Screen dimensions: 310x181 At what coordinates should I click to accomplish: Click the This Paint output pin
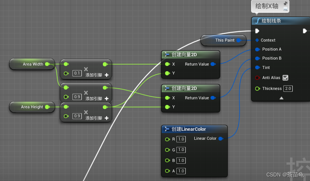pyautogui.click(x=239, y=40)
